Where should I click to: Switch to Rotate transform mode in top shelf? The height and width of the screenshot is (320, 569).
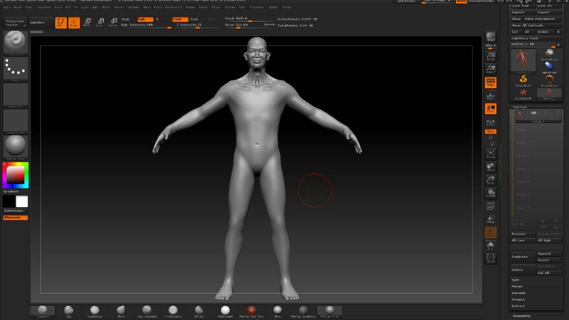point(113,22)
